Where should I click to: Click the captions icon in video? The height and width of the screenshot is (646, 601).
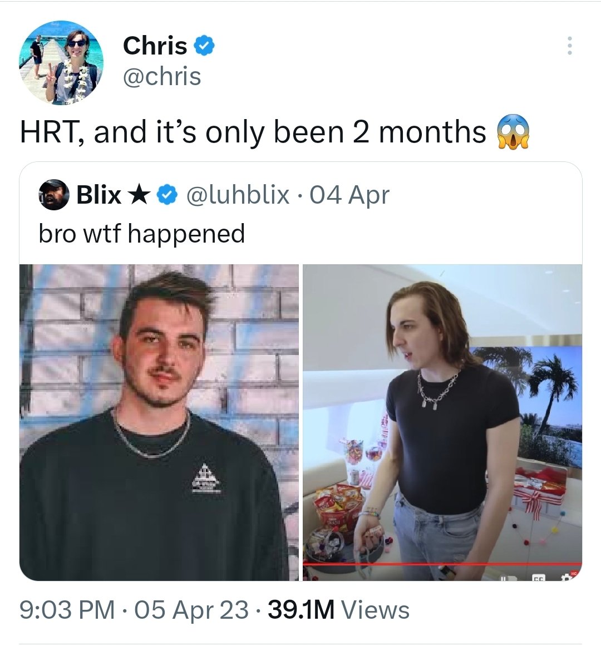538,578
